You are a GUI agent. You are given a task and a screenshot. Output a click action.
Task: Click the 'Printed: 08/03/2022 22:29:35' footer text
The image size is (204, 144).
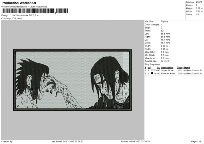[135, 141]
